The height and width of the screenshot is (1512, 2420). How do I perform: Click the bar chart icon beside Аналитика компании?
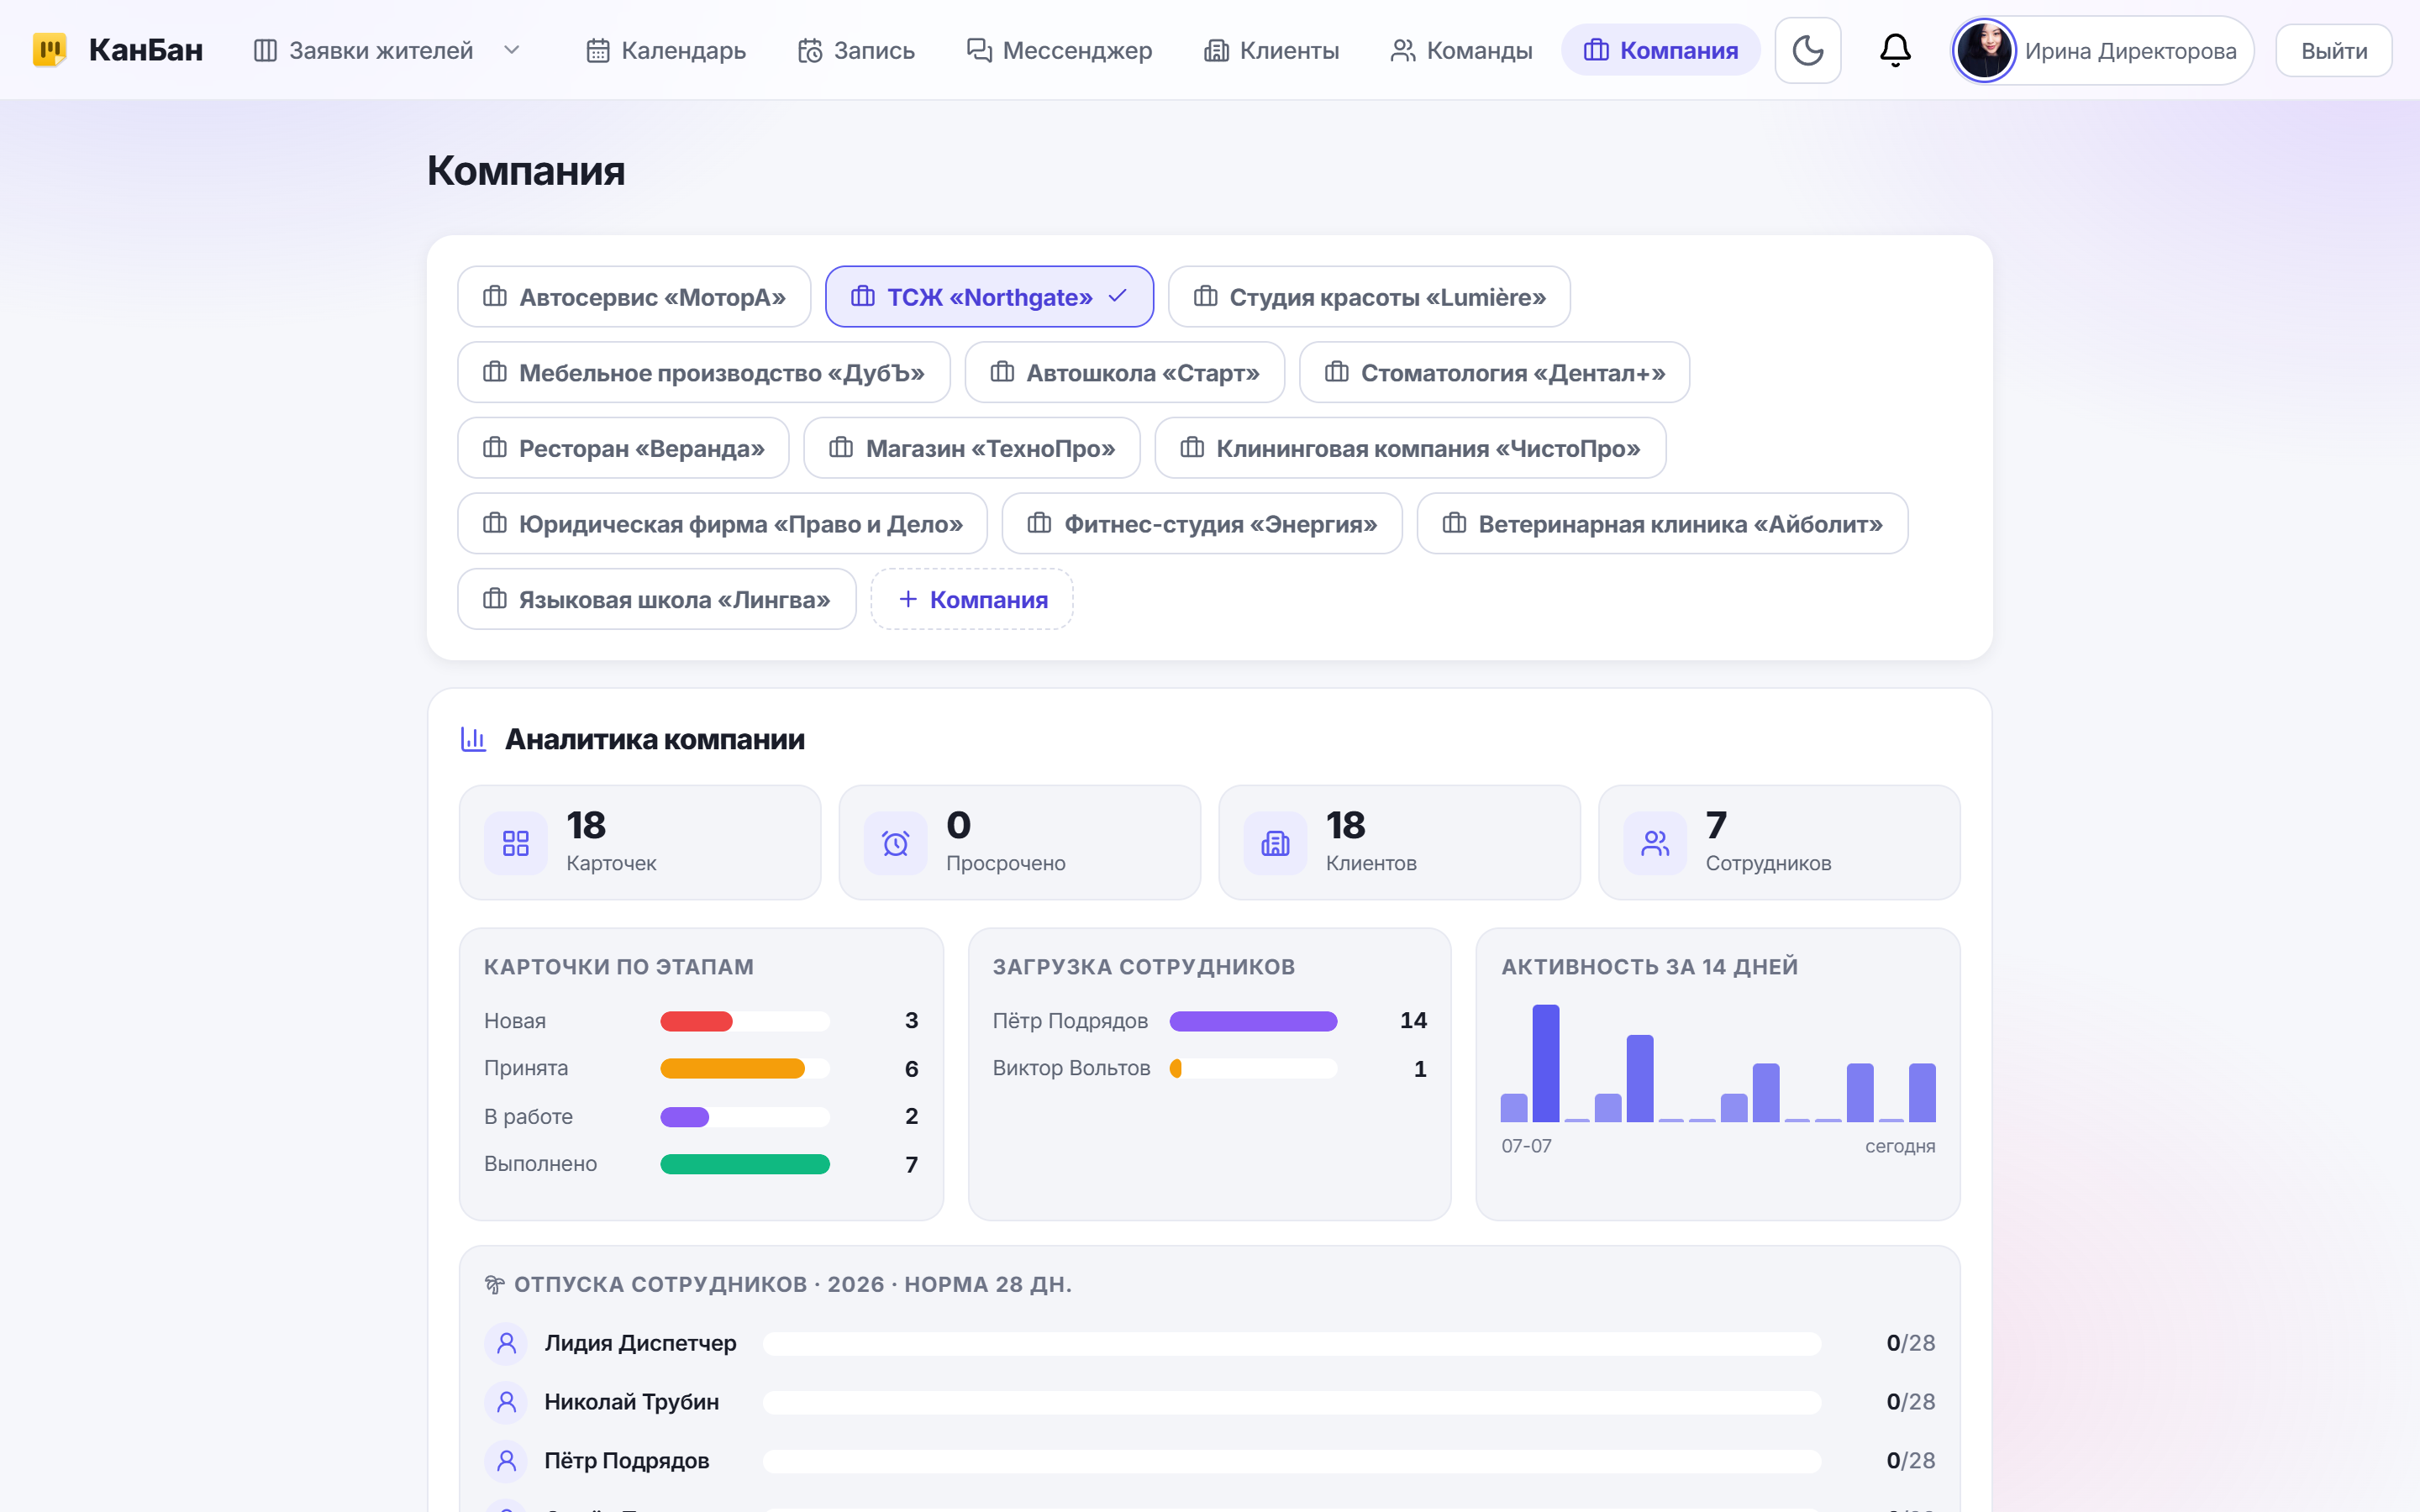tap(473, 739)
